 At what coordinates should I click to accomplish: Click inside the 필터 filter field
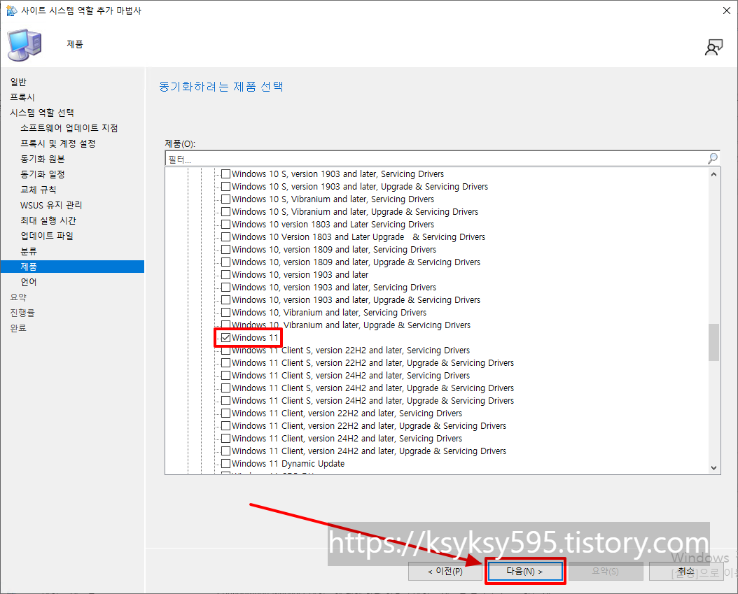pos(436,159)
